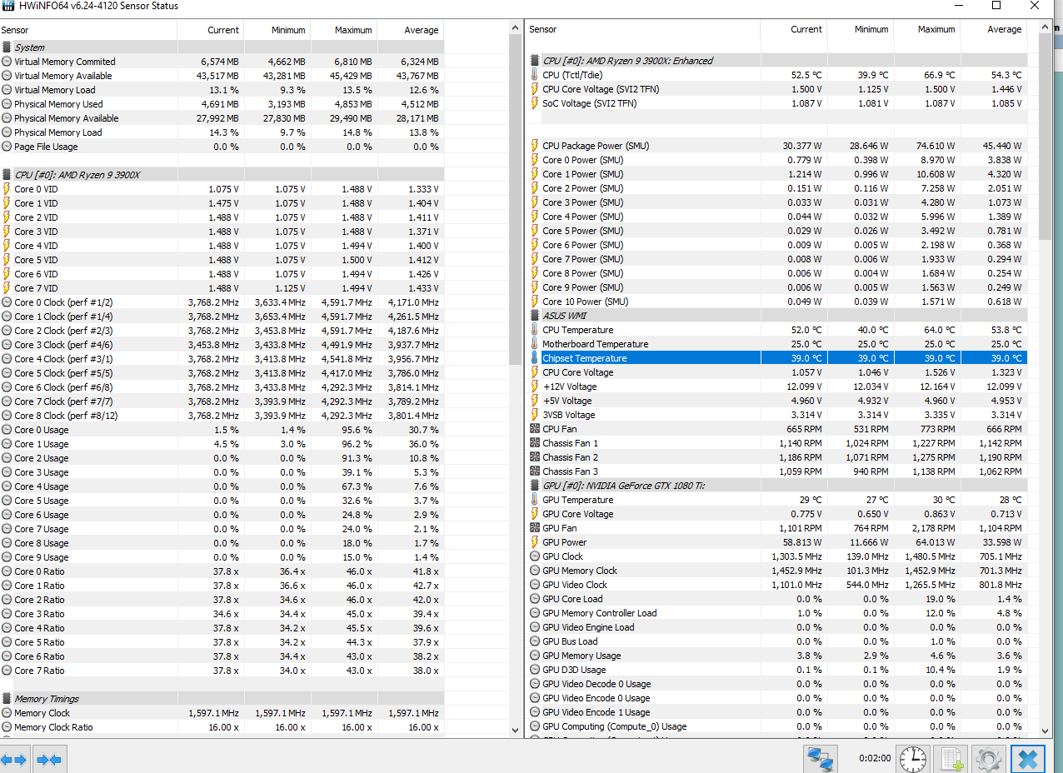Click the fan icon beside GPU Fan
Screen dimensions: 1063x773
pyautogui.click(x=535, y=528)
